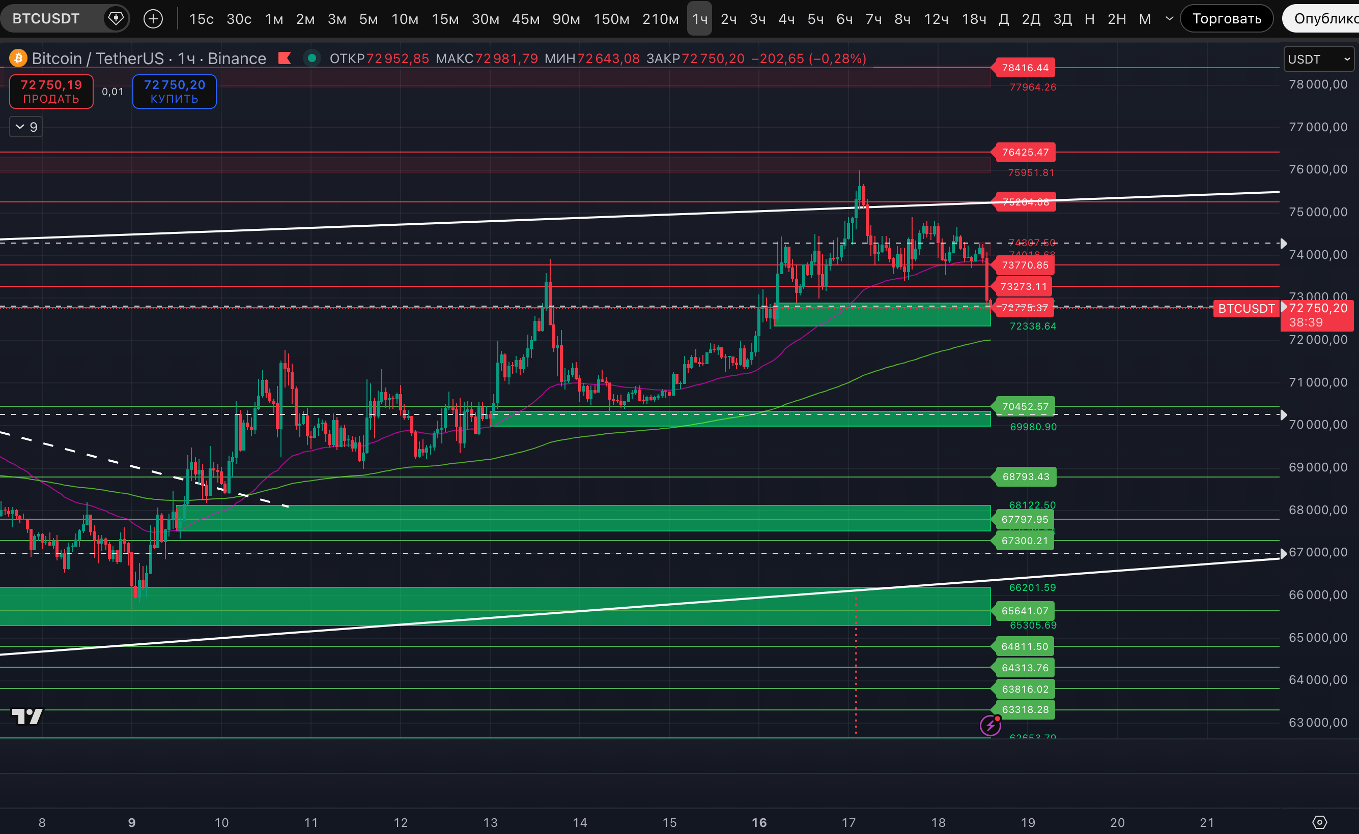Select the Н weekly interval tab

(x=1089, y=19)
